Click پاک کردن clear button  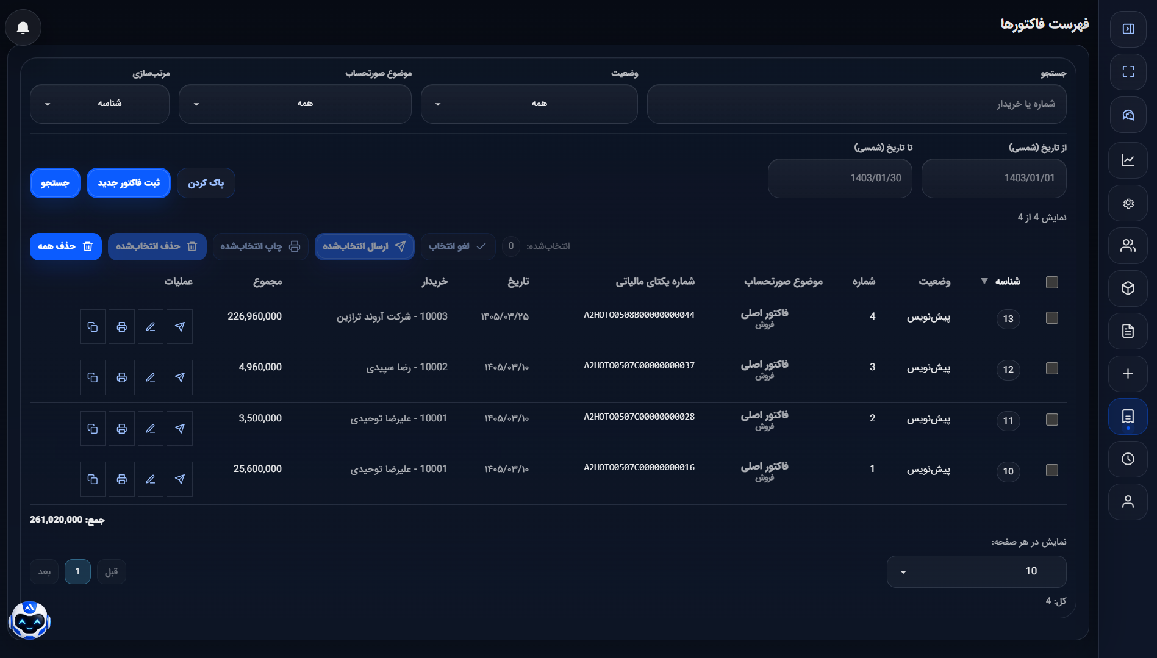coord(206,183)
